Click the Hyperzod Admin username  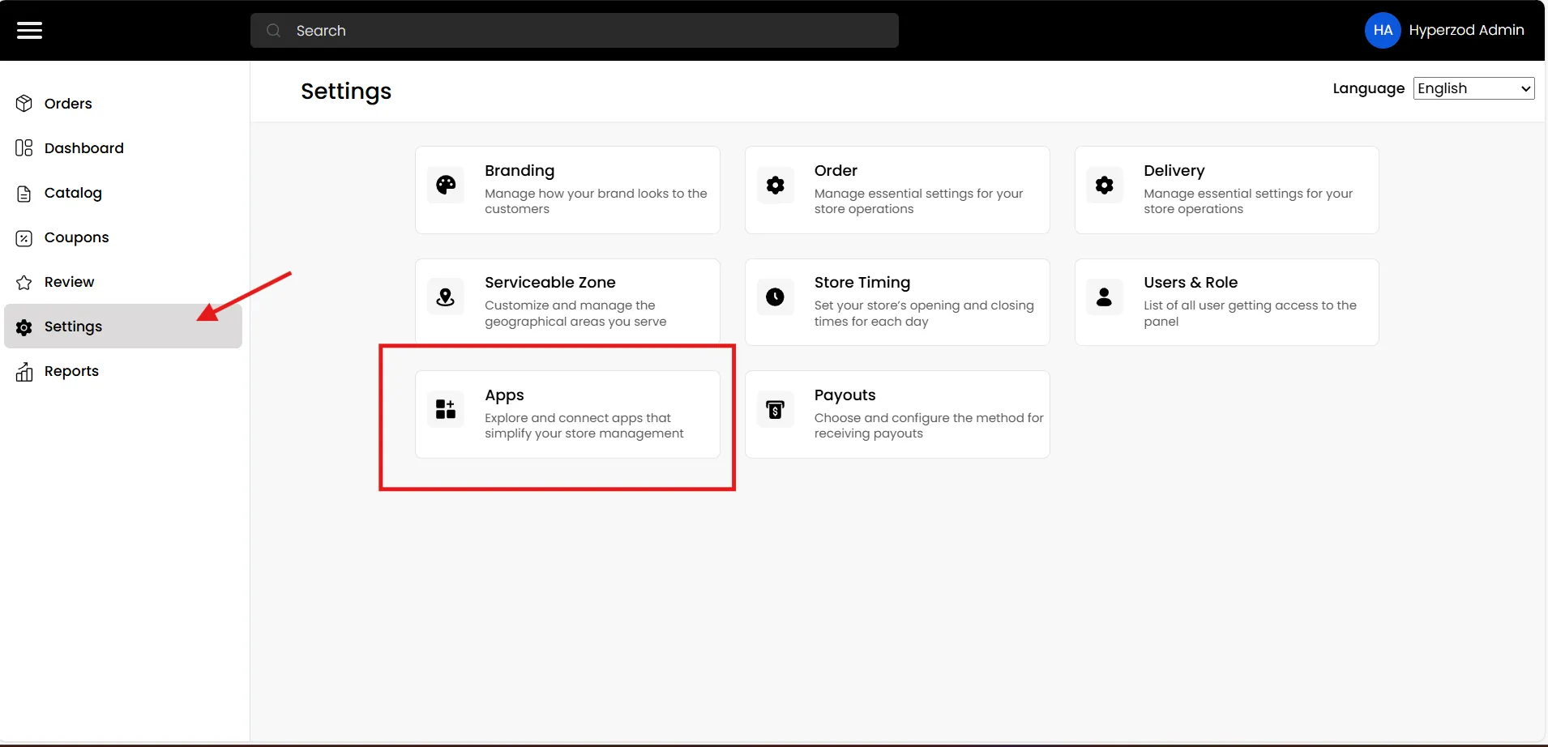1466,30
